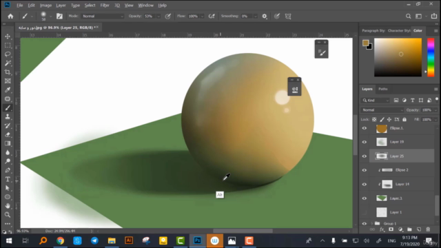Image resolution: width=441 pixels, height=248 pixels.
Task: Select the Spot Healing tool
Action: 8,99
